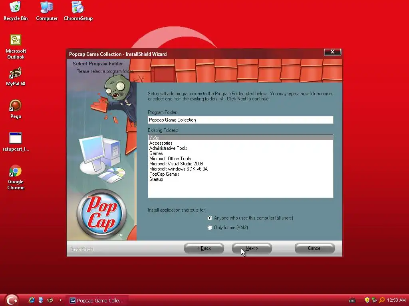Click the yellow security shield tray icon
Viewport: 409px width, 306px height.
tap(367, 300)
